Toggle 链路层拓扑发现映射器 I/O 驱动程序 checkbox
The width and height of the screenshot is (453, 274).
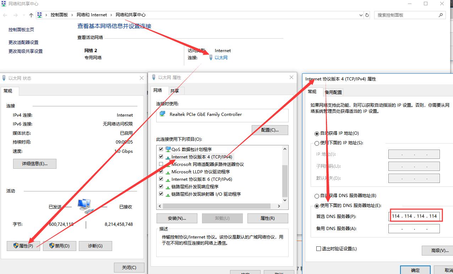[161, 194]
